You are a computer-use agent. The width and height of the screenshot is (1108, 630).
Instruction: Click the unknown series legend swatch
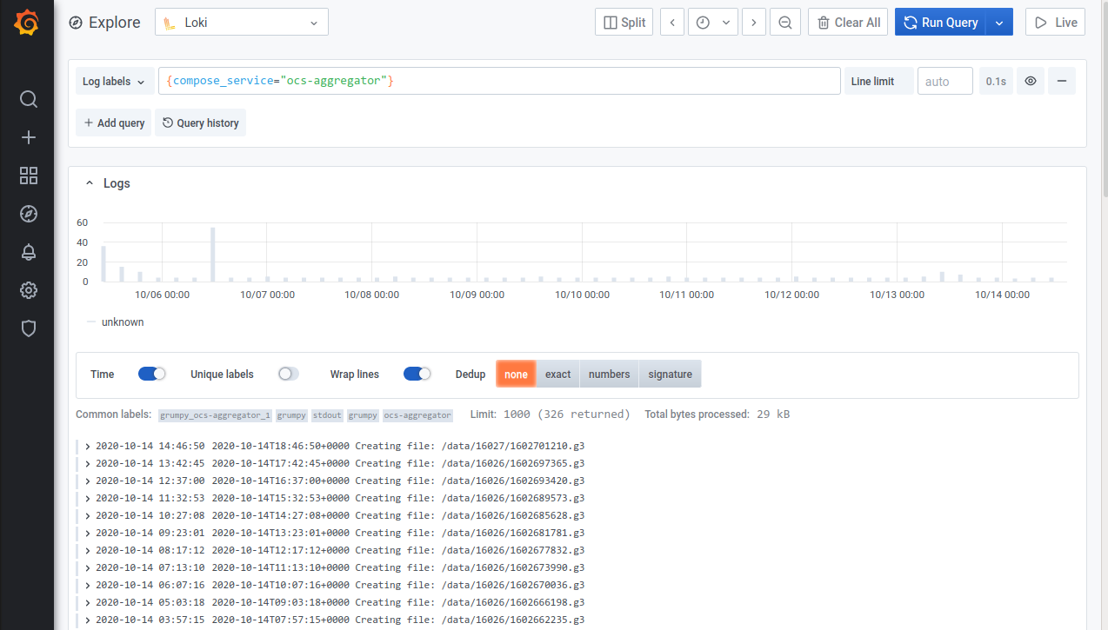[91, 322]
